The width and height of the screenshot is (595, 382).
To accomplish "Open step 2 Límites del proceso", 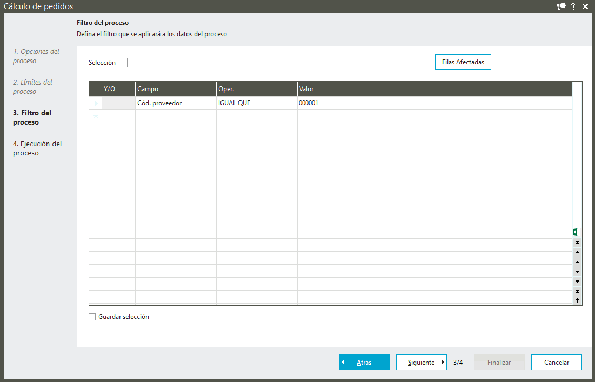I will [32, 87].
